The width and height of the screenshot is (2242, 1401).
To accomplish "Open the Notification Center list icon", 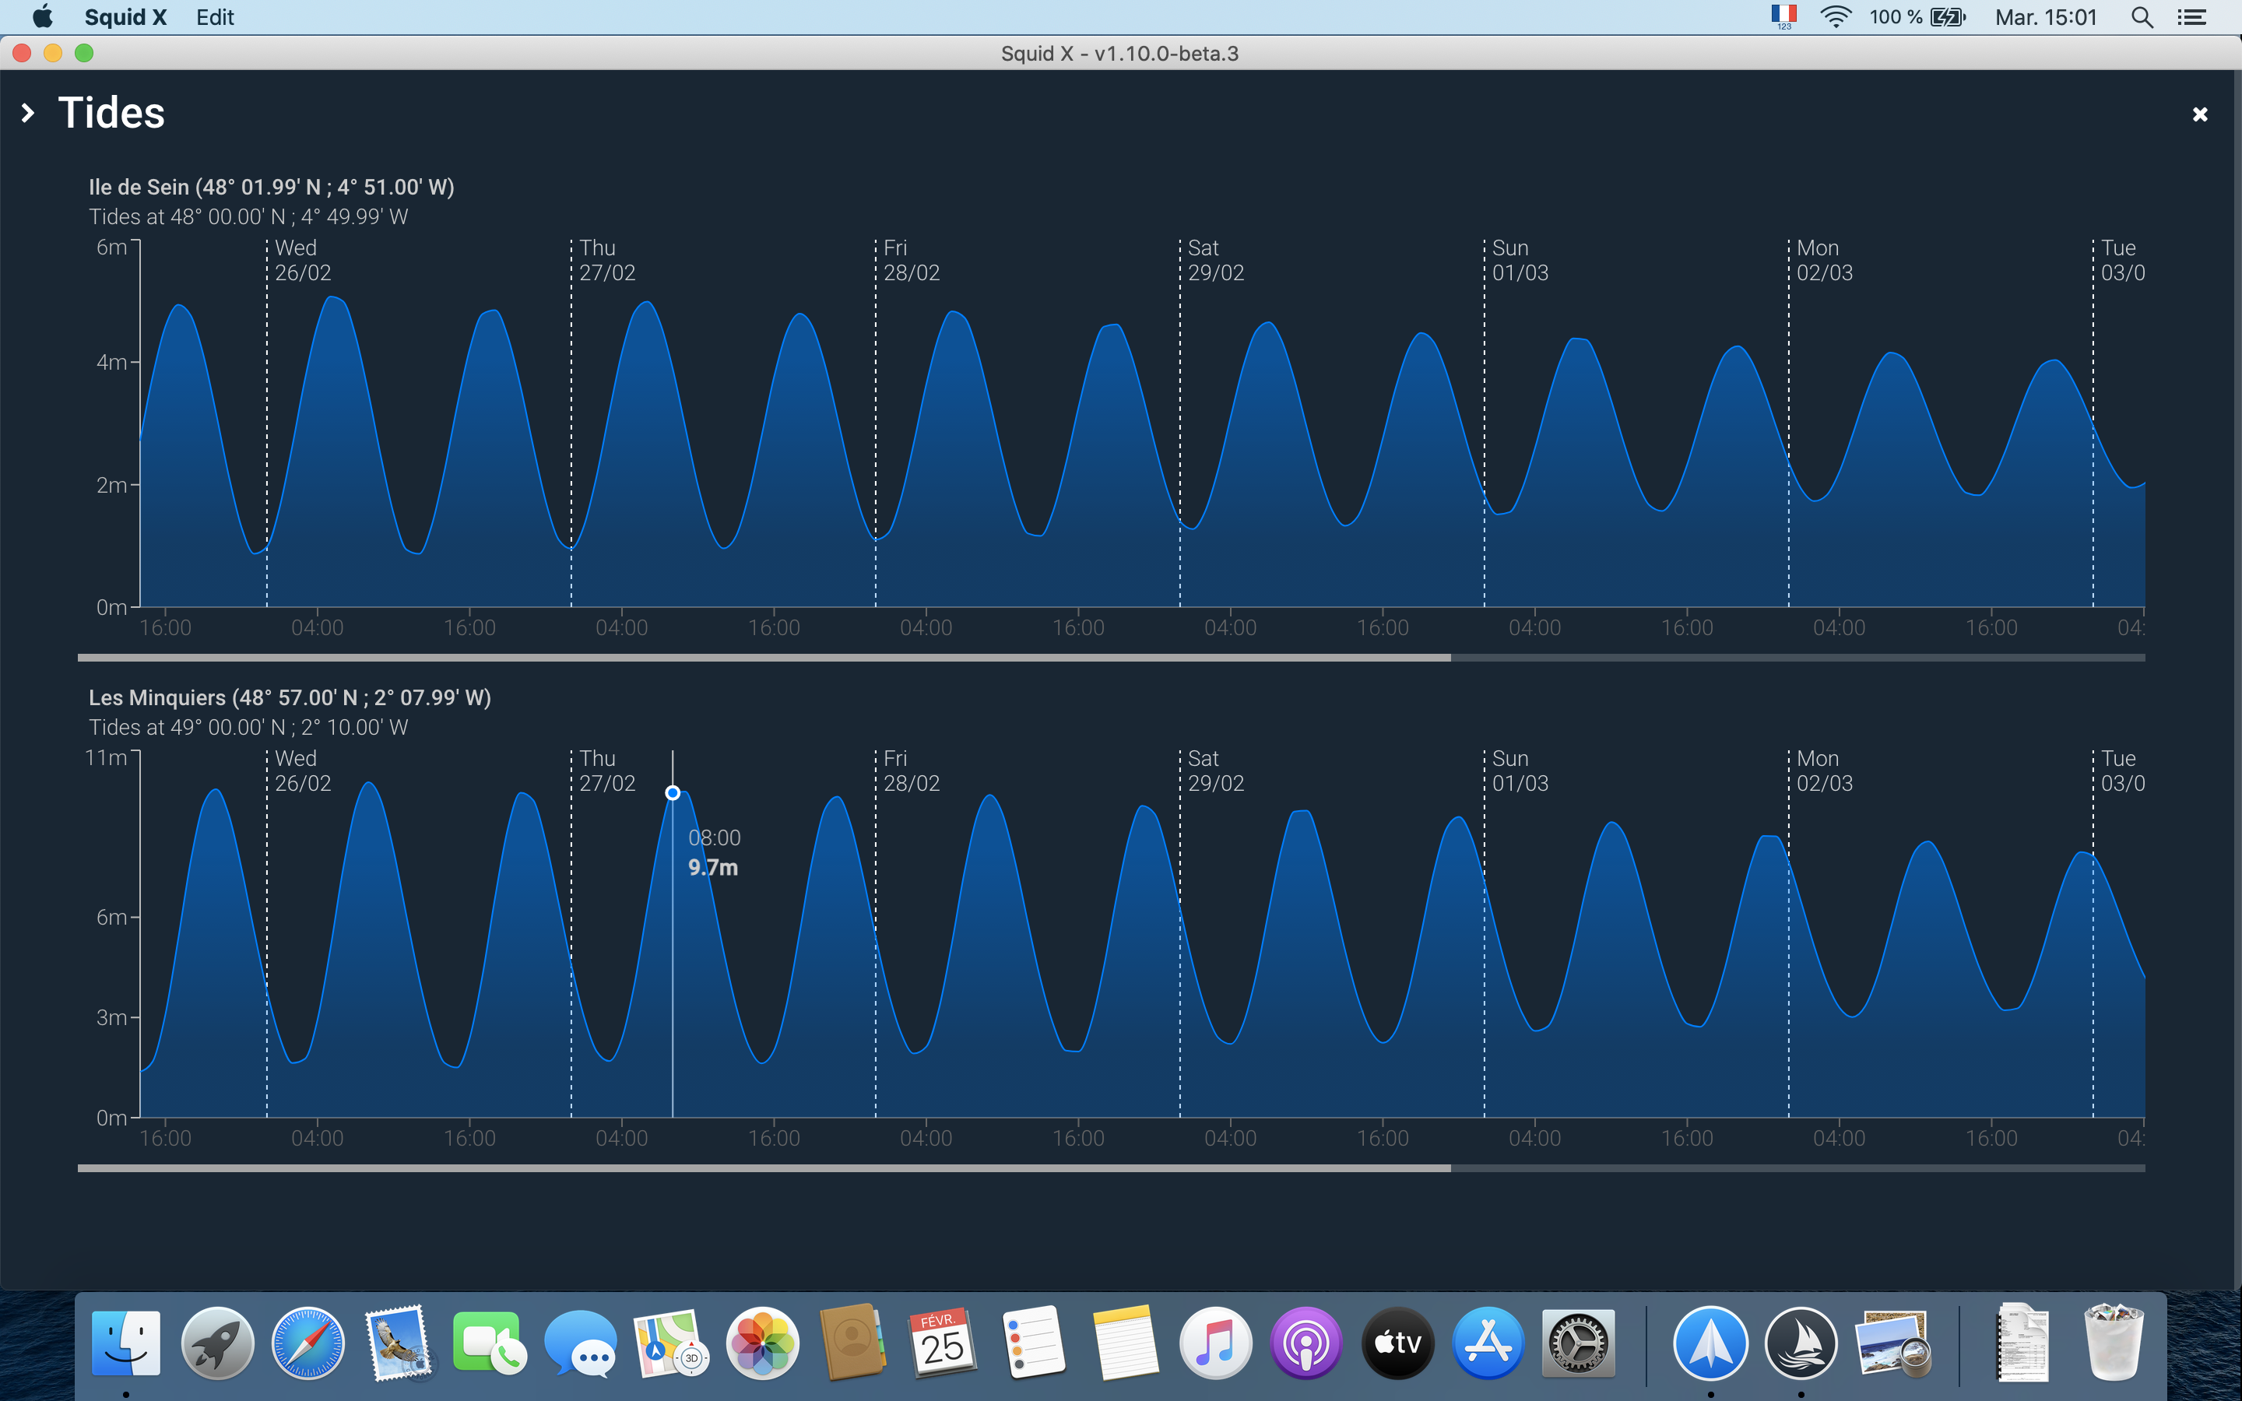I will [x=2192, y=16].
